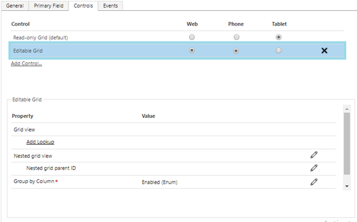
Task: Select Web radio for Editable Grid
Action: coord(192,50)
